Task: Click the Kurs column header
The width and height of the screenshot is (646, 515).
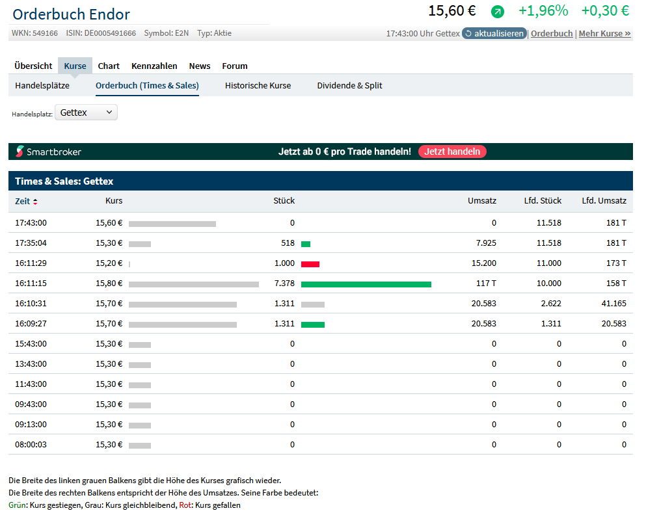Action: [x=114, y=201]
